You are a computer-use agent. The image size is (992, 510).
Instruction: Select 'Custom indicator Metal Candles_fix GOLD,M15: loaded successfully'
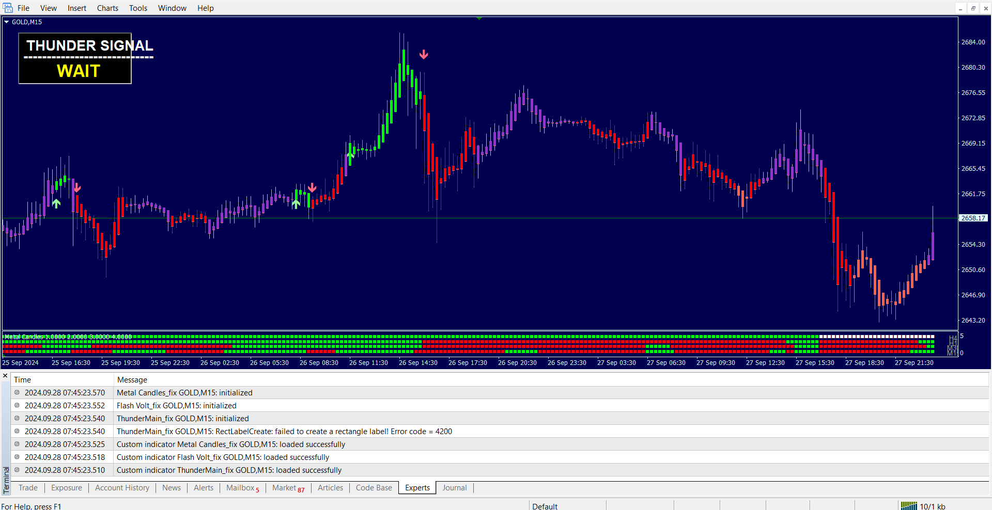pyautogui.click(x=231, y=444)
